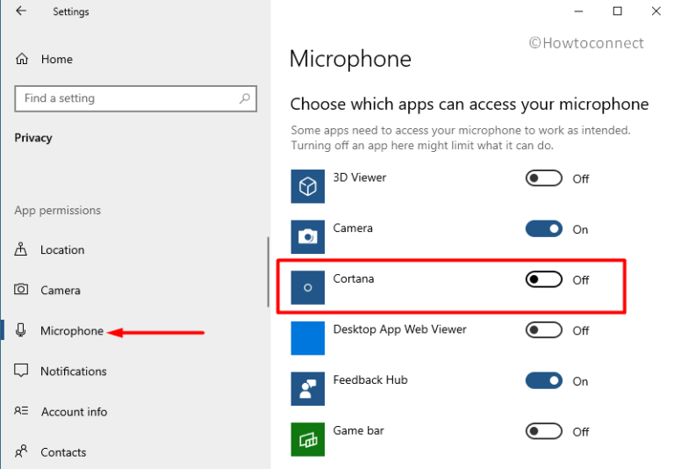The image size is (674, 469).
Task: Click the Feedback Hub app icon
Action: coord(308,388)
